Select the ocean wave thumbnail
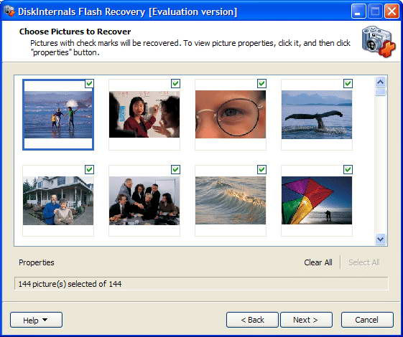The width and height of the screenshot is (403, 337). pos(231,201)
